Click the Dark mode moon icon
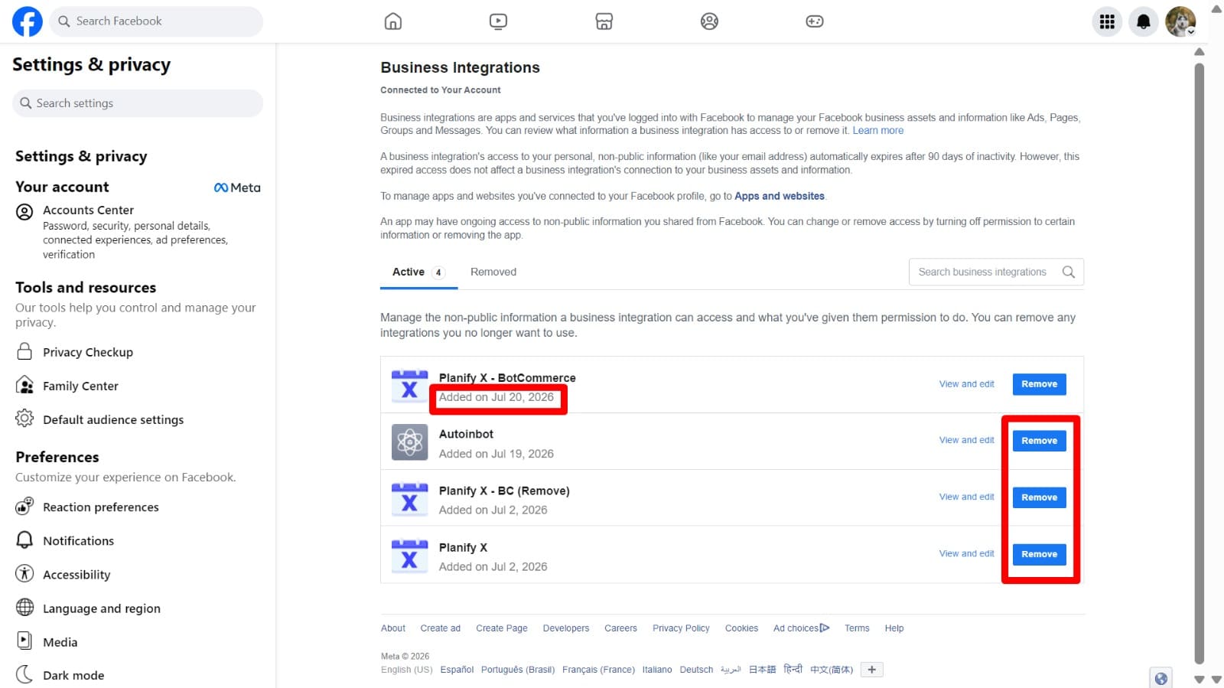Viewport: 1224px width, 688px height. (24, 674)
